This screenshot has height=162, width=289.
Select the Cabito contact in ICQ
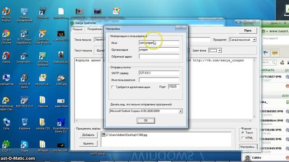pyautogui.click(x=266, y=158)
